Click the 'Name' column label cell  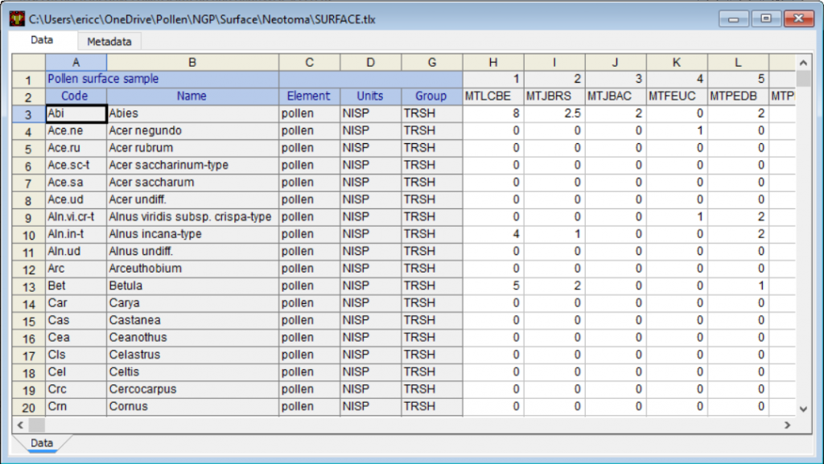192,96
